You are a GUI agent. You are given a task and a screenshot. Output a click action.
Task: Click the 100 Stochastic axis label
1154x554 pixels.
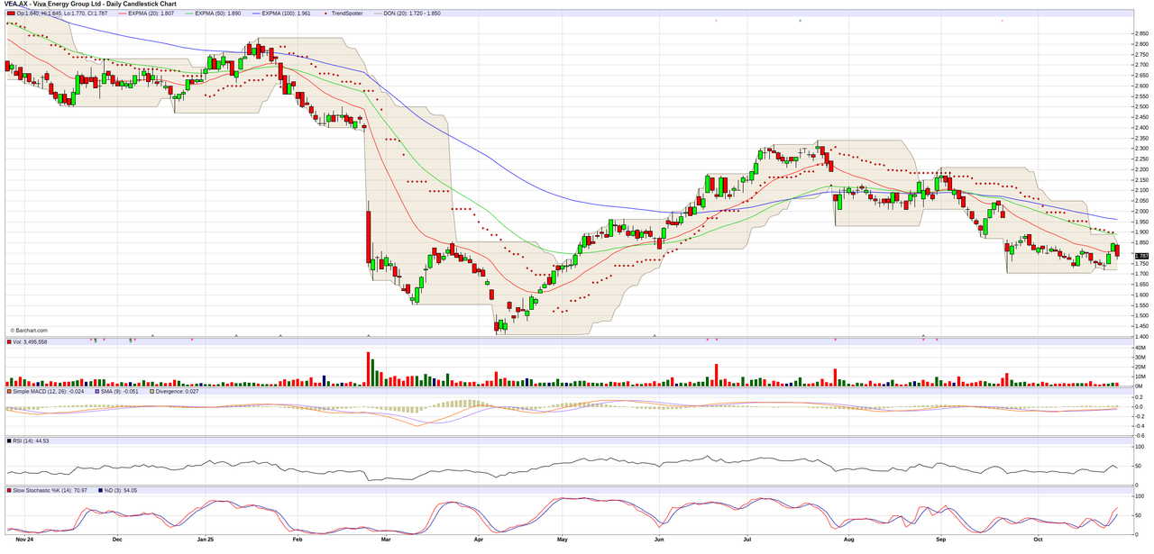(x=1139, y=496)
